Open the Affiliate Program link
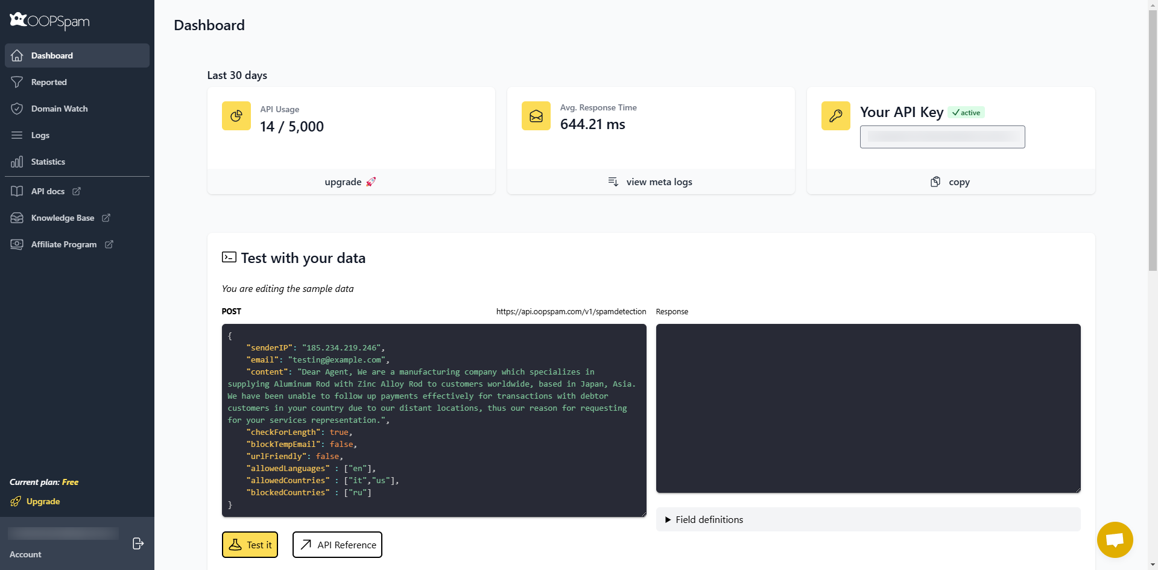1158x570 pixels. pos(64,244)
